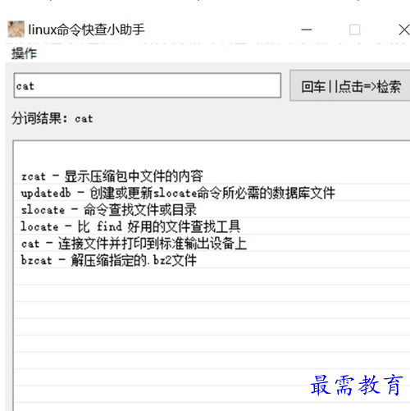This screenshot has height=411, width=410.
Task: Minimize the linux命令快查小助手 window
Action: (x=307, y=30)
